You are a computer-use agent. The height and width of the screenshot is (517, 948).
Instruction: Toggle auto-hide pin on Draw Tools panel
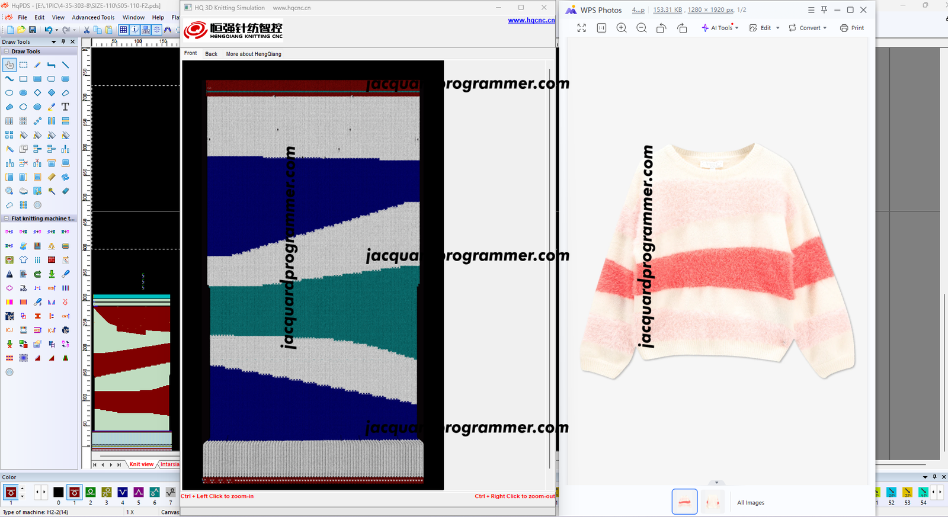[x=63, y=41]
